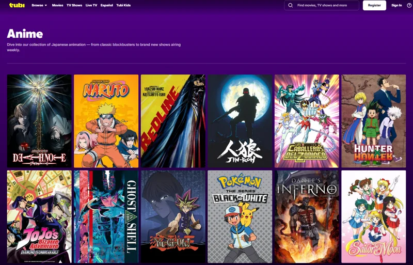Open the Naruto poster
Image resolution: width=413 pixels, height=265 pixels.
(106, 121)
